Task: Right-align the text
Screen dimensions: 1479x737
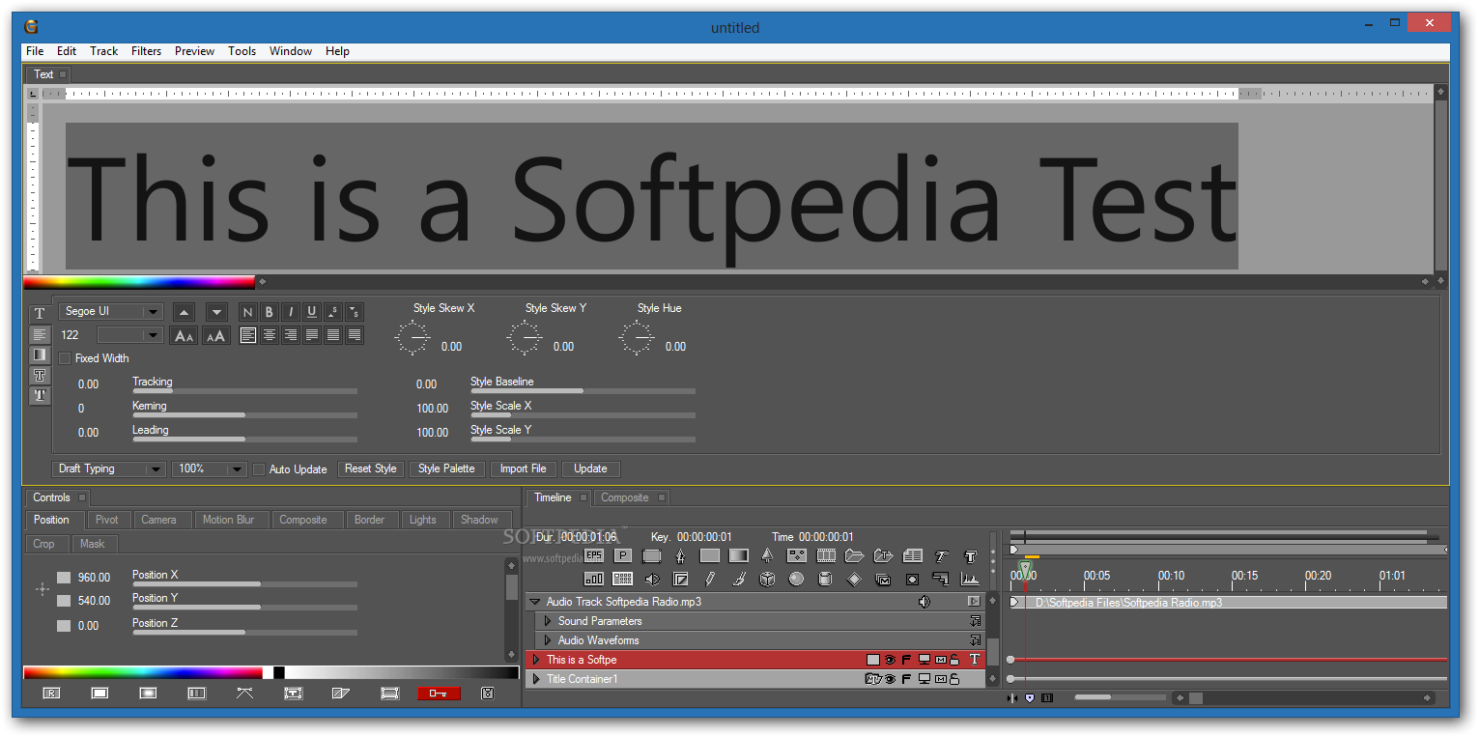Action: 291,335
